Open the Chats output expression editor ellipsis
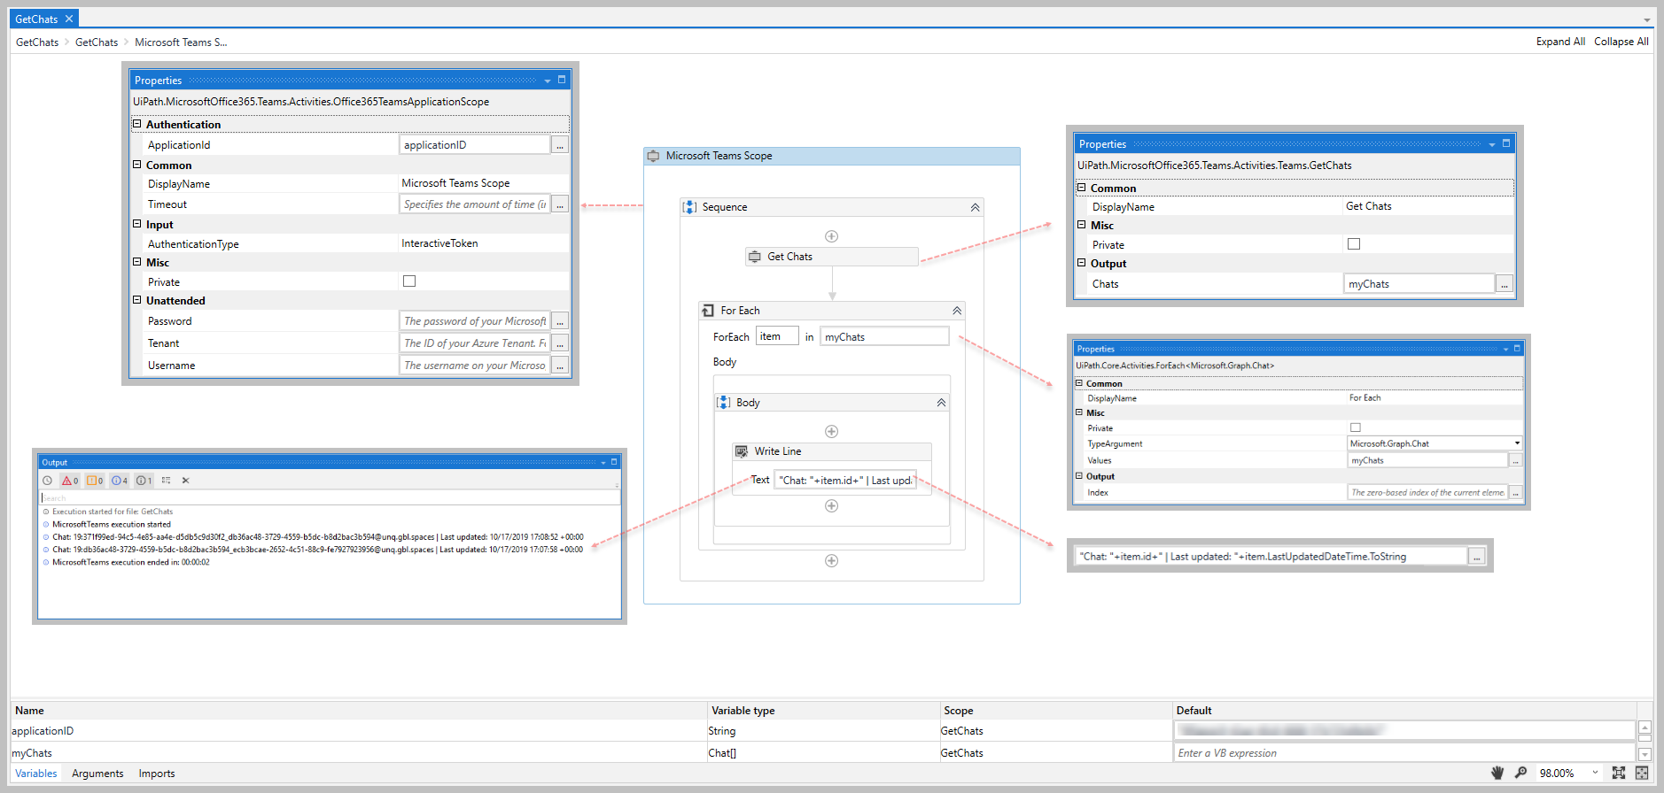This screenshot has width=1664, height=793. 1505,284
